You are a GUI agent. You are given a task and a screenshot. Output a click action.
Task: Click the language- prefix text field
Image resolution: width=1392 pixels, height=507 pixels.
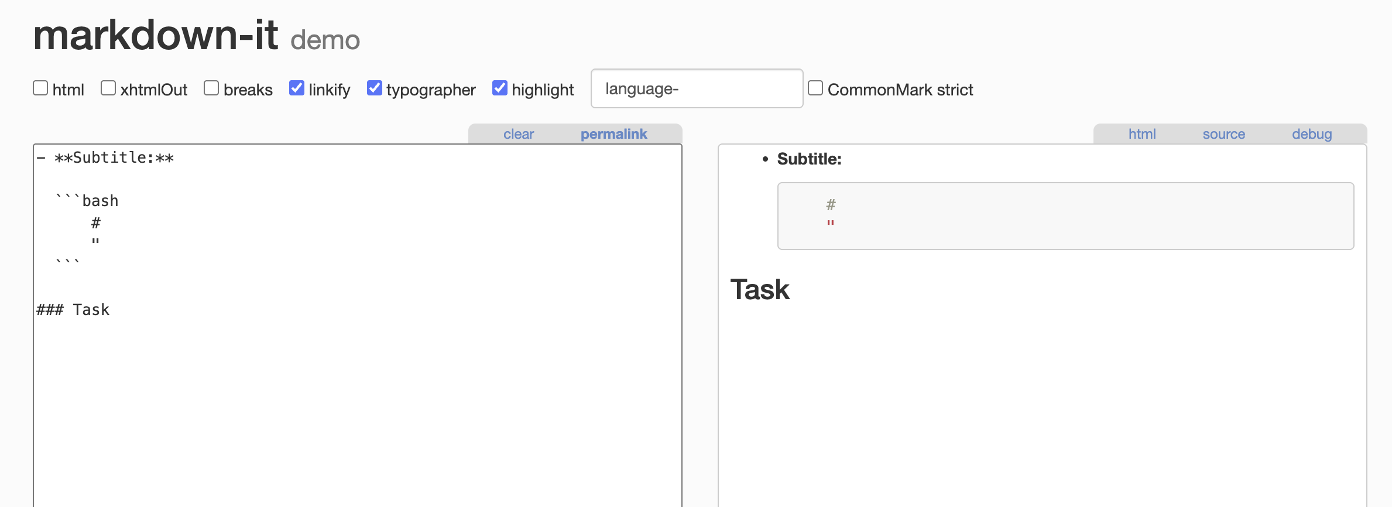click(x=697, y=89)
